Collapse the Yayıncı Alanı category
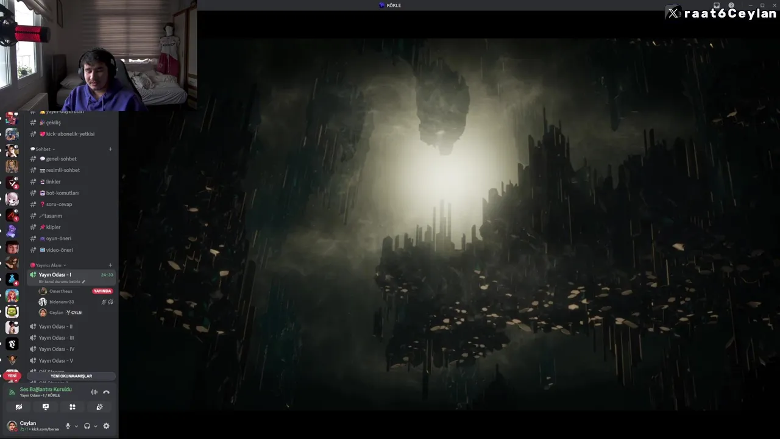Image resolution: width=780 pixels, height=439 pixels. point(48,265)
